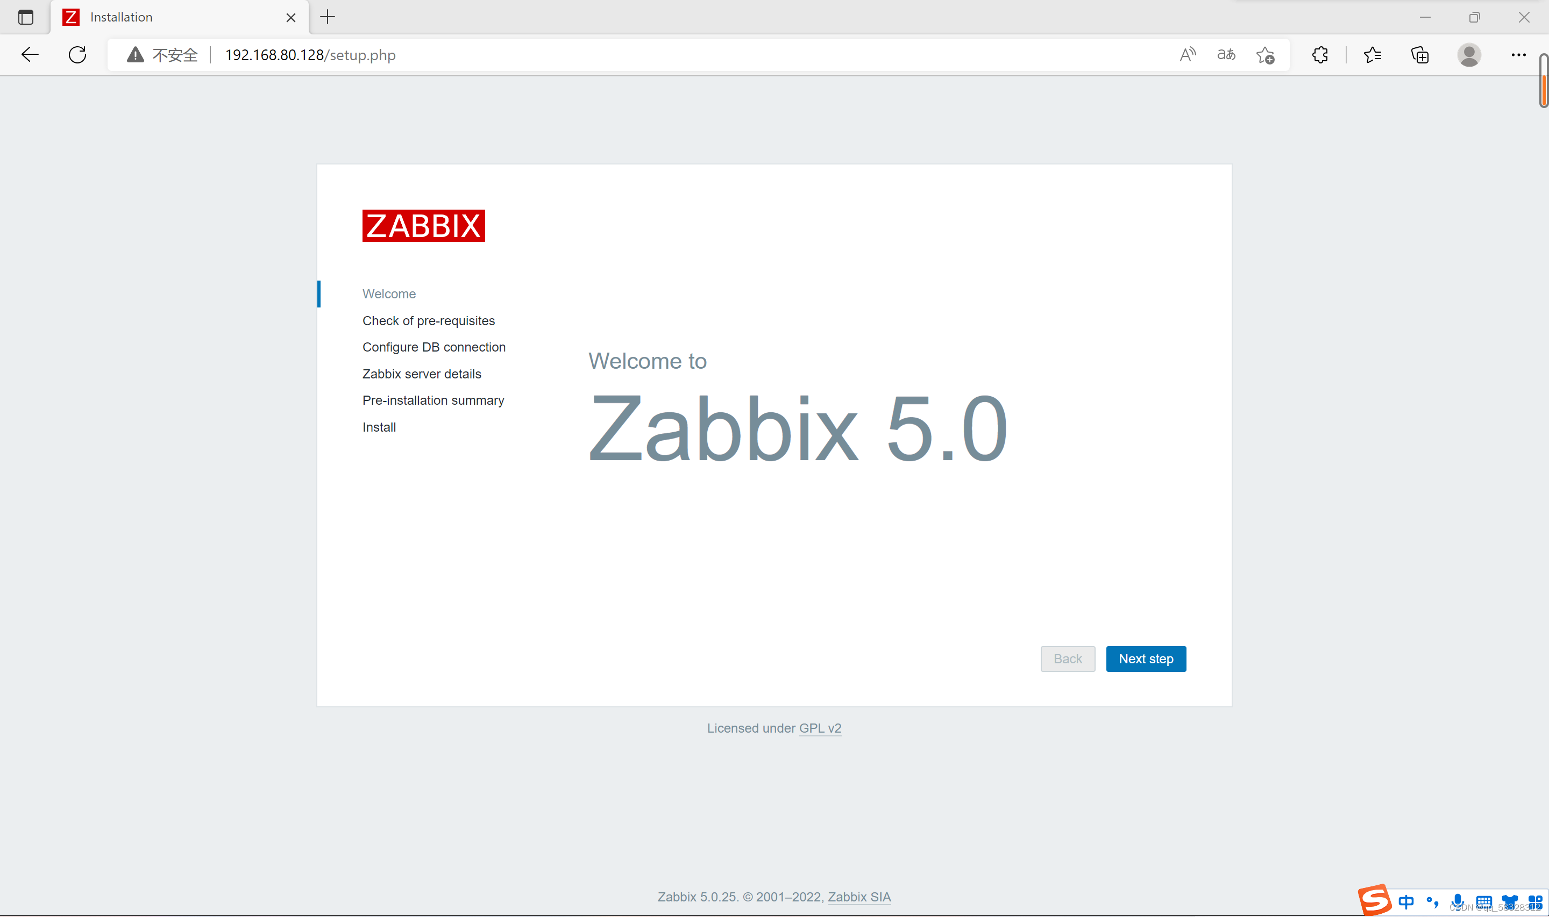Click the translate page icon
The width and height of the screenshot is (1549, 917).
[1226, 55]
